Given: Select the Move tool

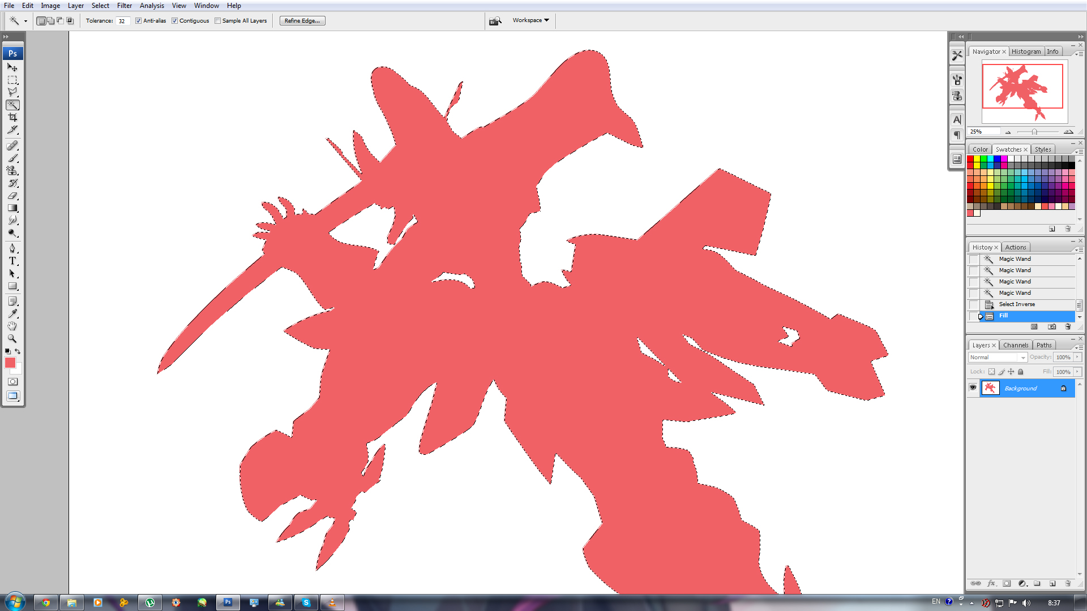Looking at the screenshot, I should click(12, 67).
